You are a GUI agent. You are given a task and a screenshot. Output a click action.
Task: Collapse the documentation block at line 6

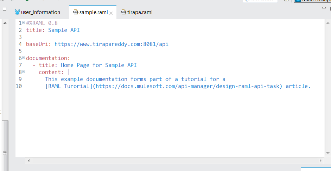24,57
